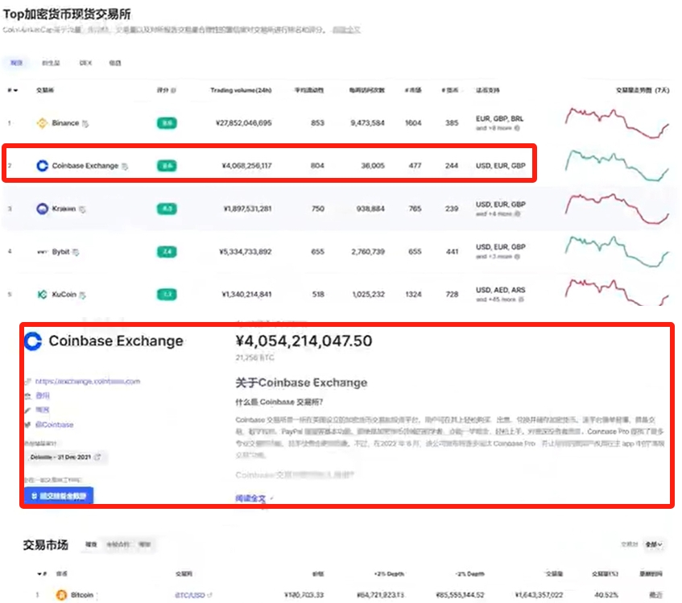
Task: Click the 40.52% volume share value
Action: [606, 595]
